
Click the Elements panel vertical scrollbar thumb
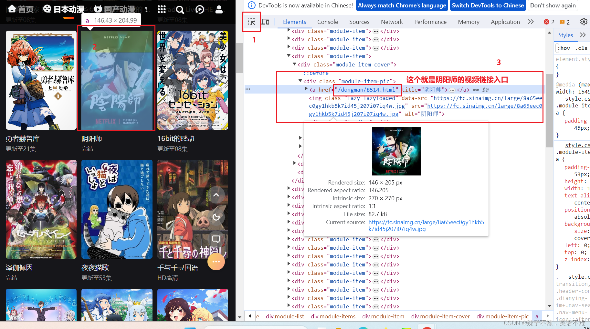click(x=549, y=111)
